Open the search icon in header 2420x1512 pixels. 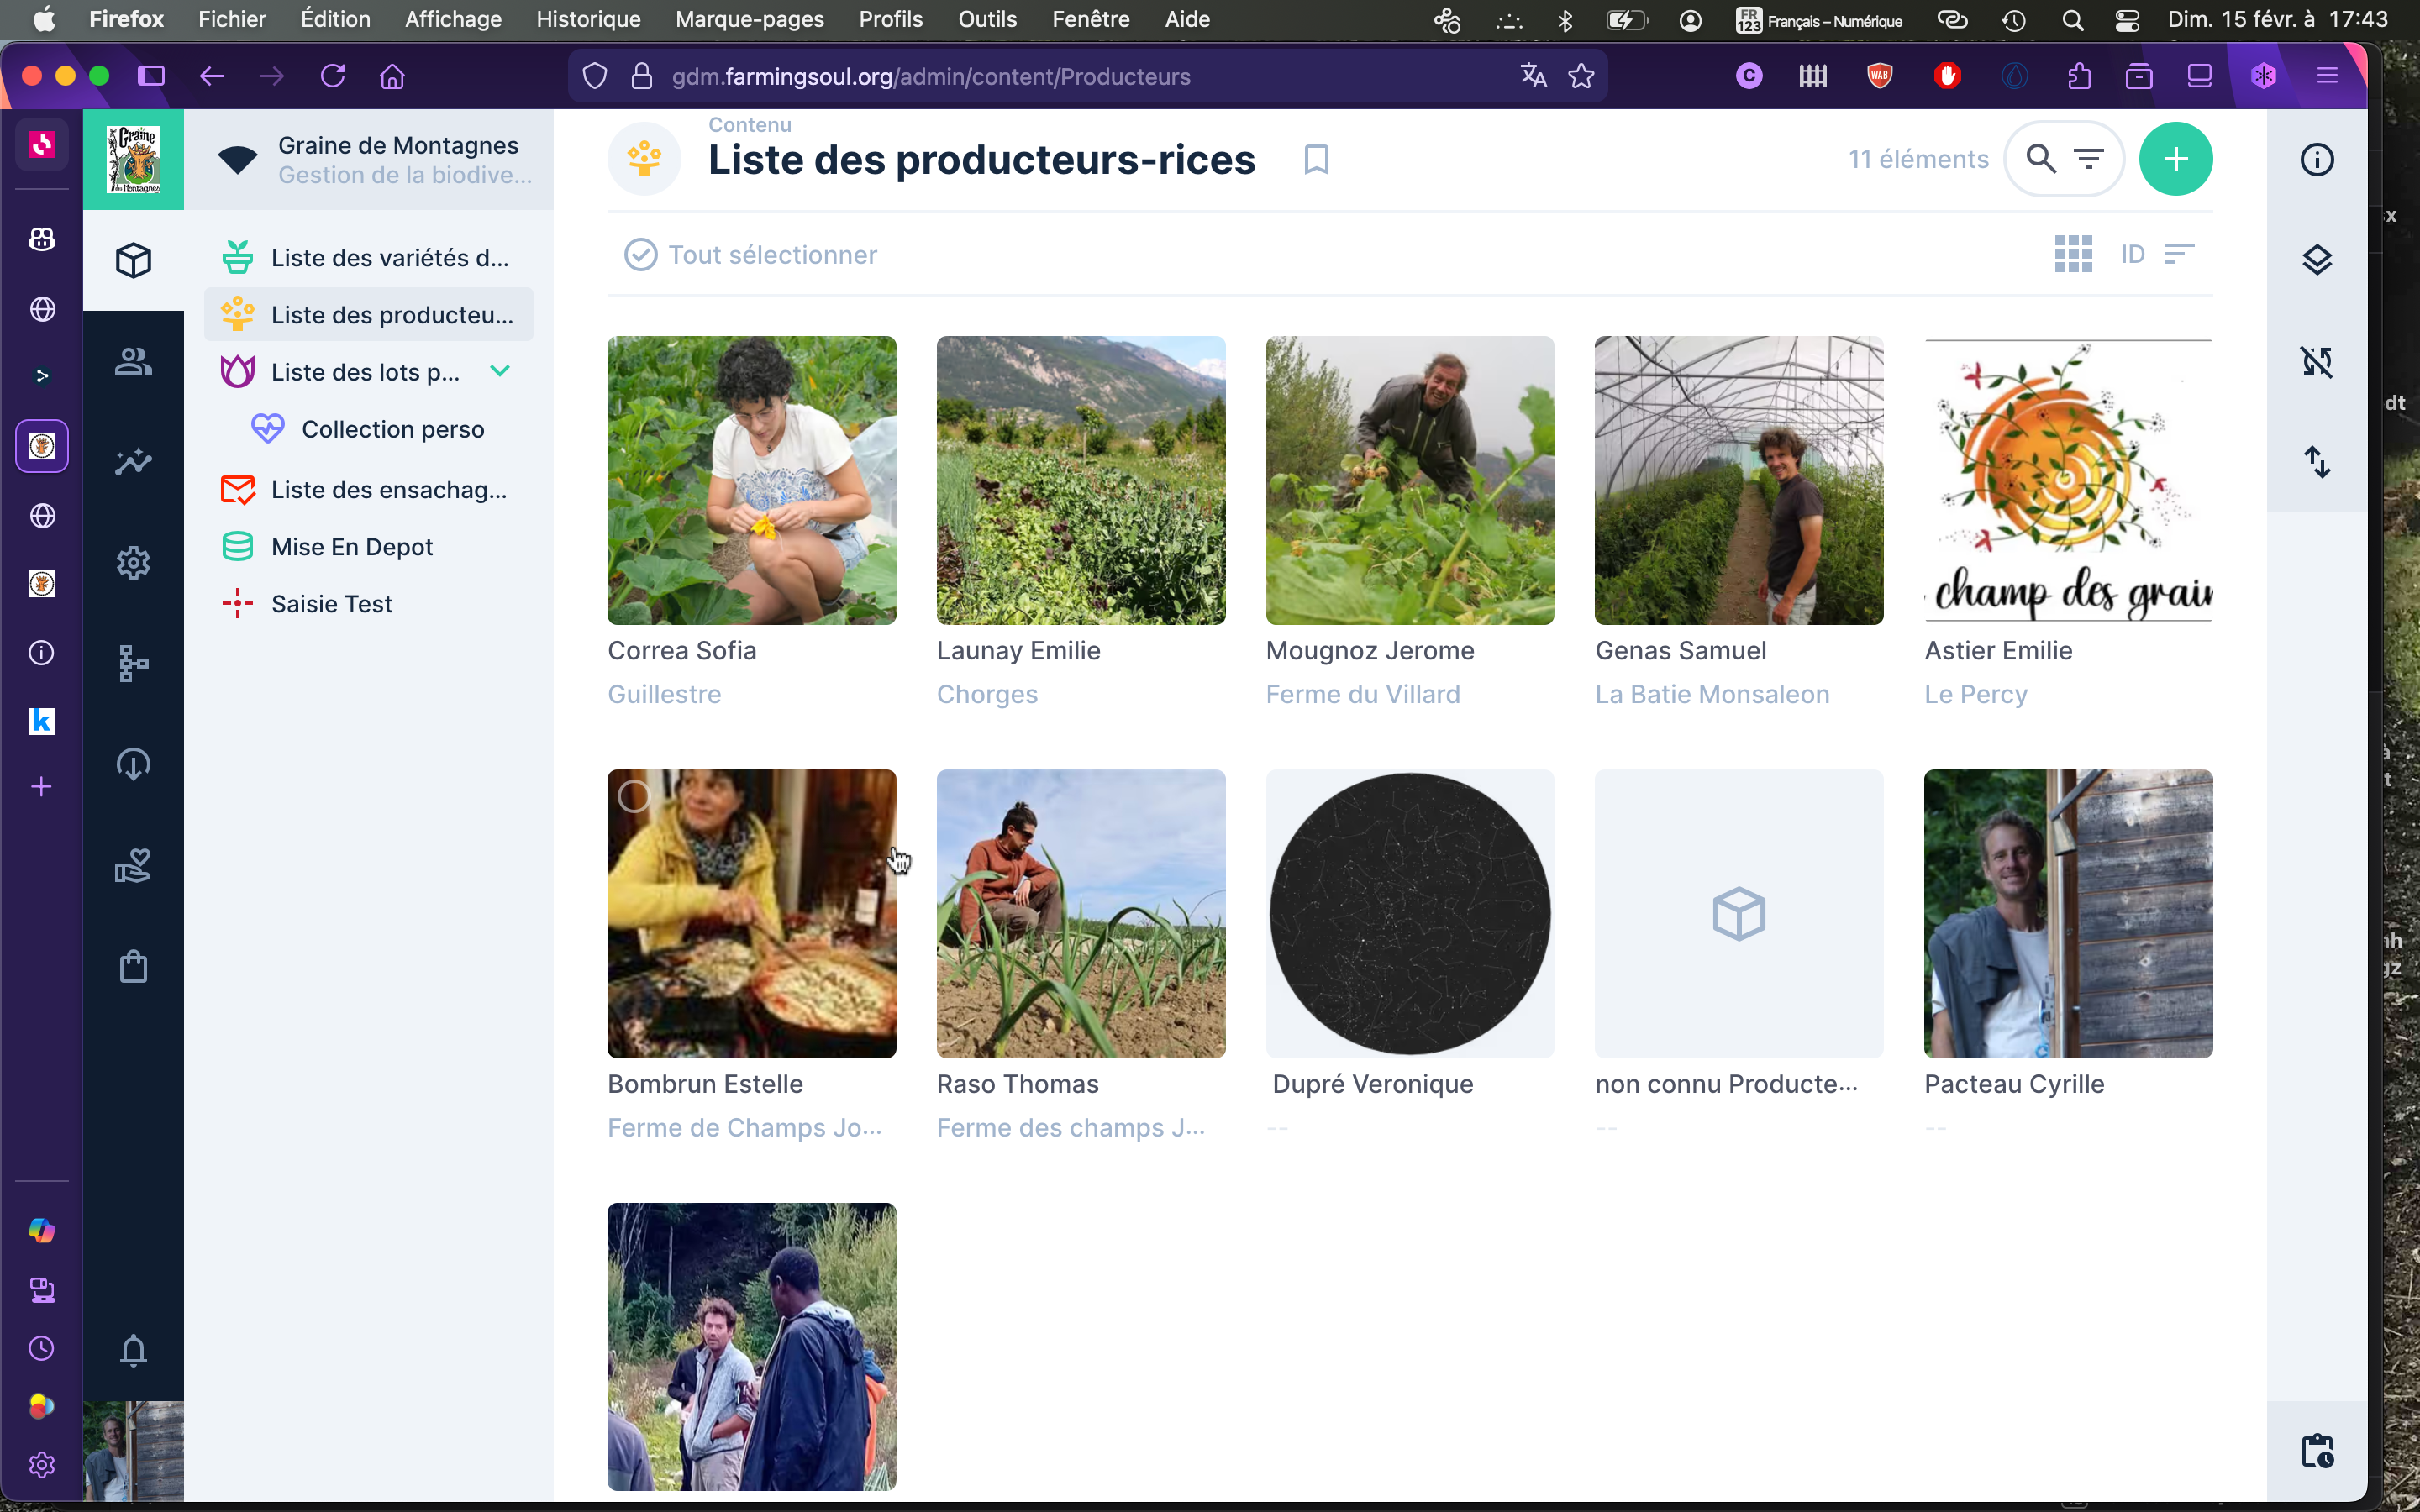point(2040,159)
